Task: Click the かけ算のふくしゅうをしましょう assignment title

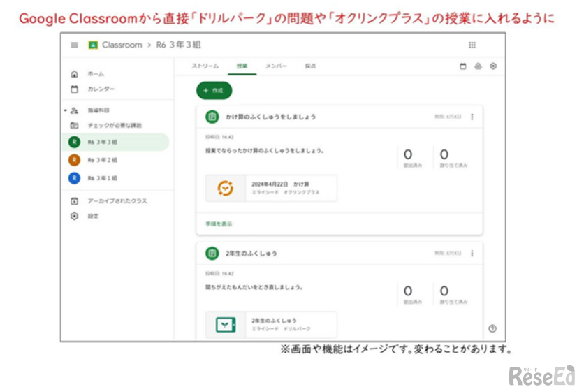Action: [271, 117]
